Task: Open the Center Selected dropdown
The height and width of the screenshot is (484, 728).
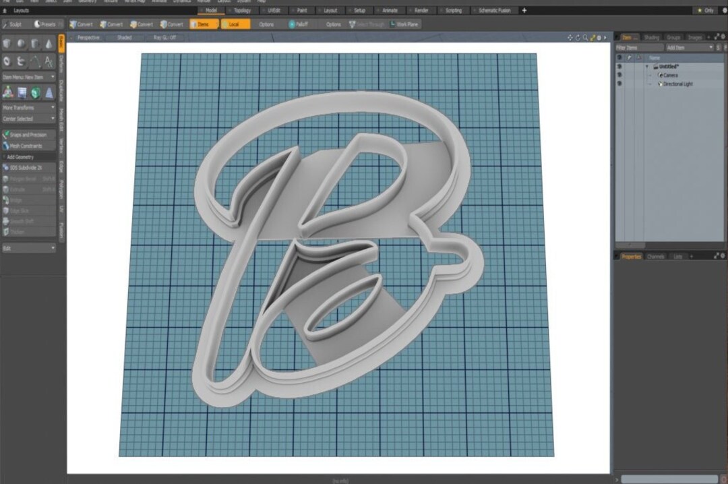Action: [x=28, y=119]
